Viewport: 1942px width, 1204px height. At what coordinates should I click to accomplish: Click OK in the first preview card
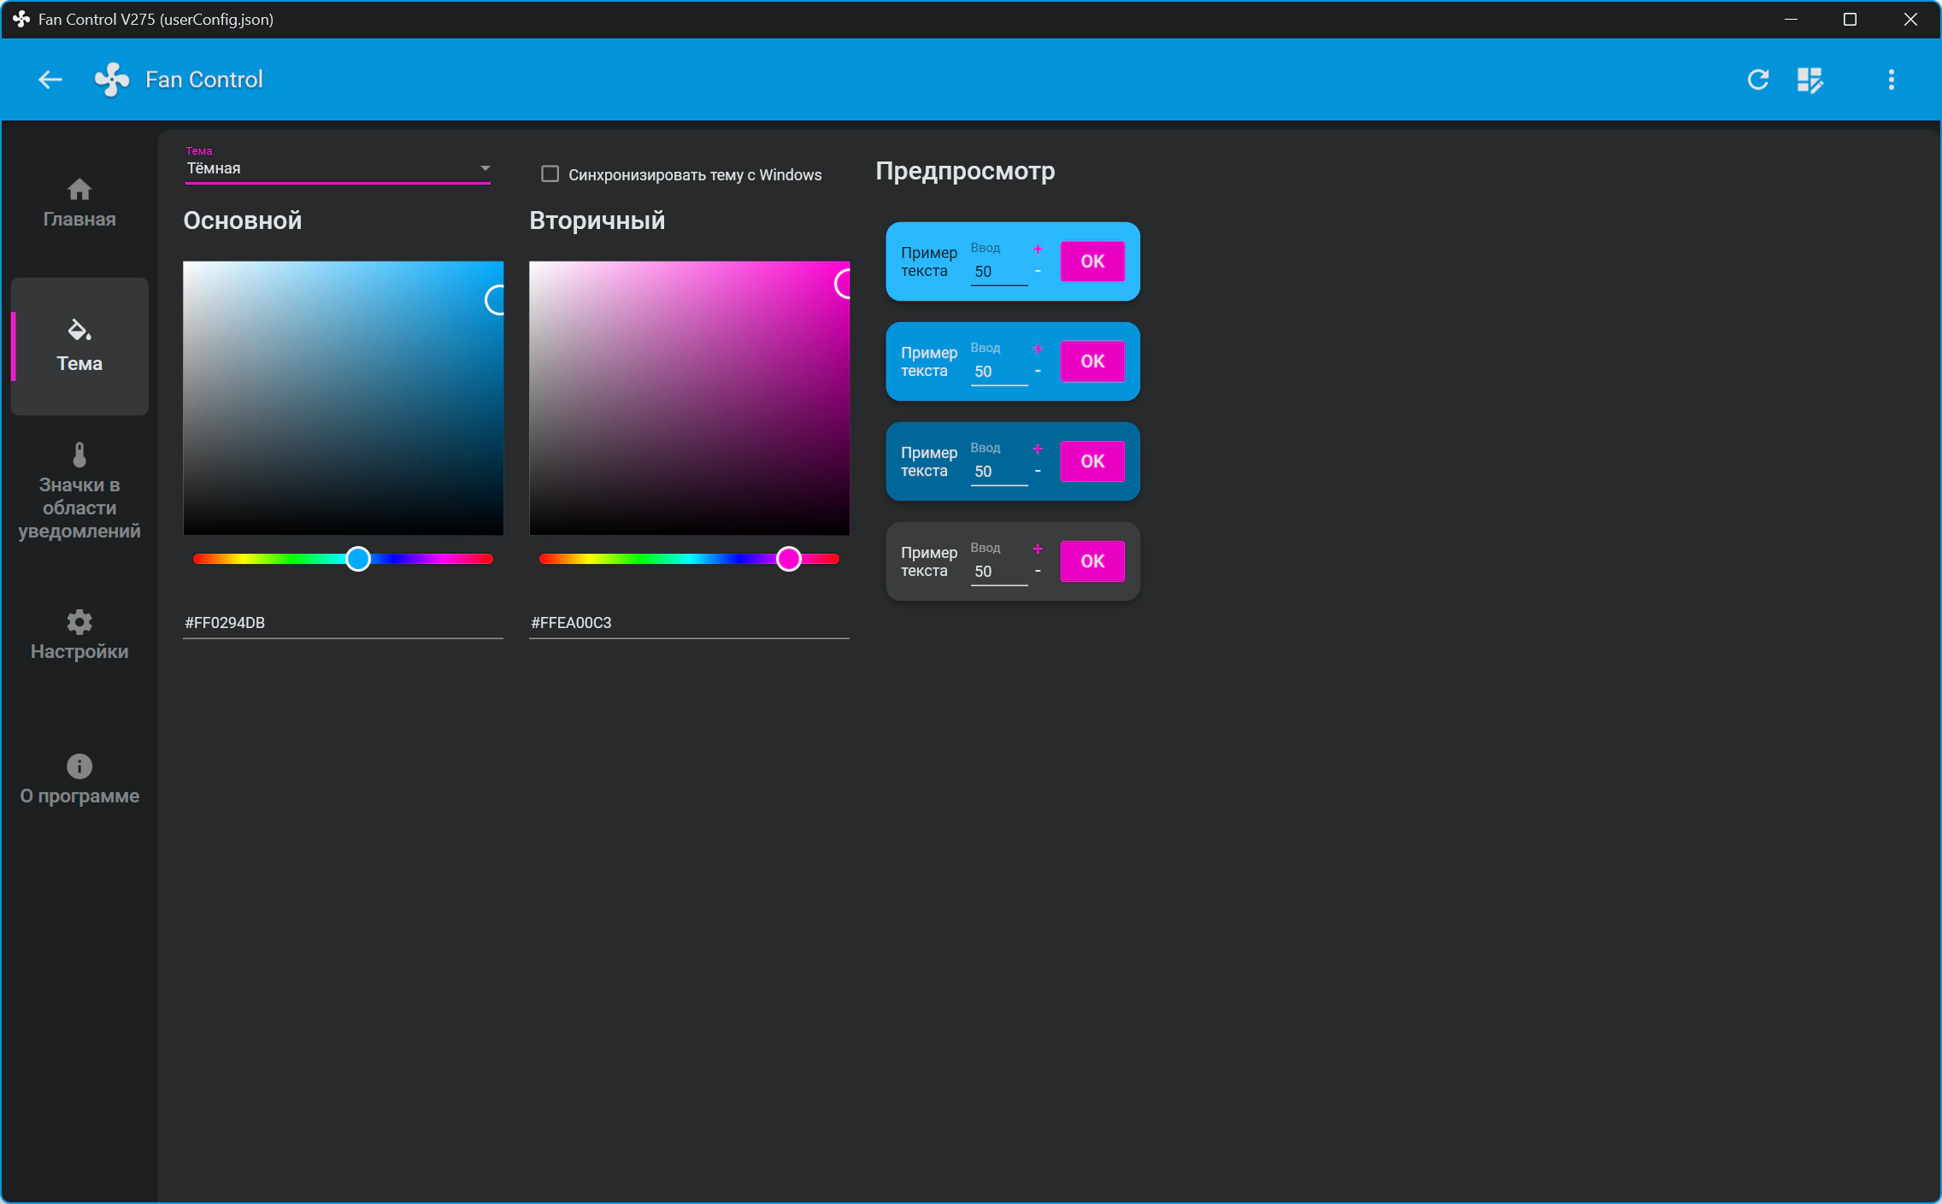click(x=1092, y=261)
